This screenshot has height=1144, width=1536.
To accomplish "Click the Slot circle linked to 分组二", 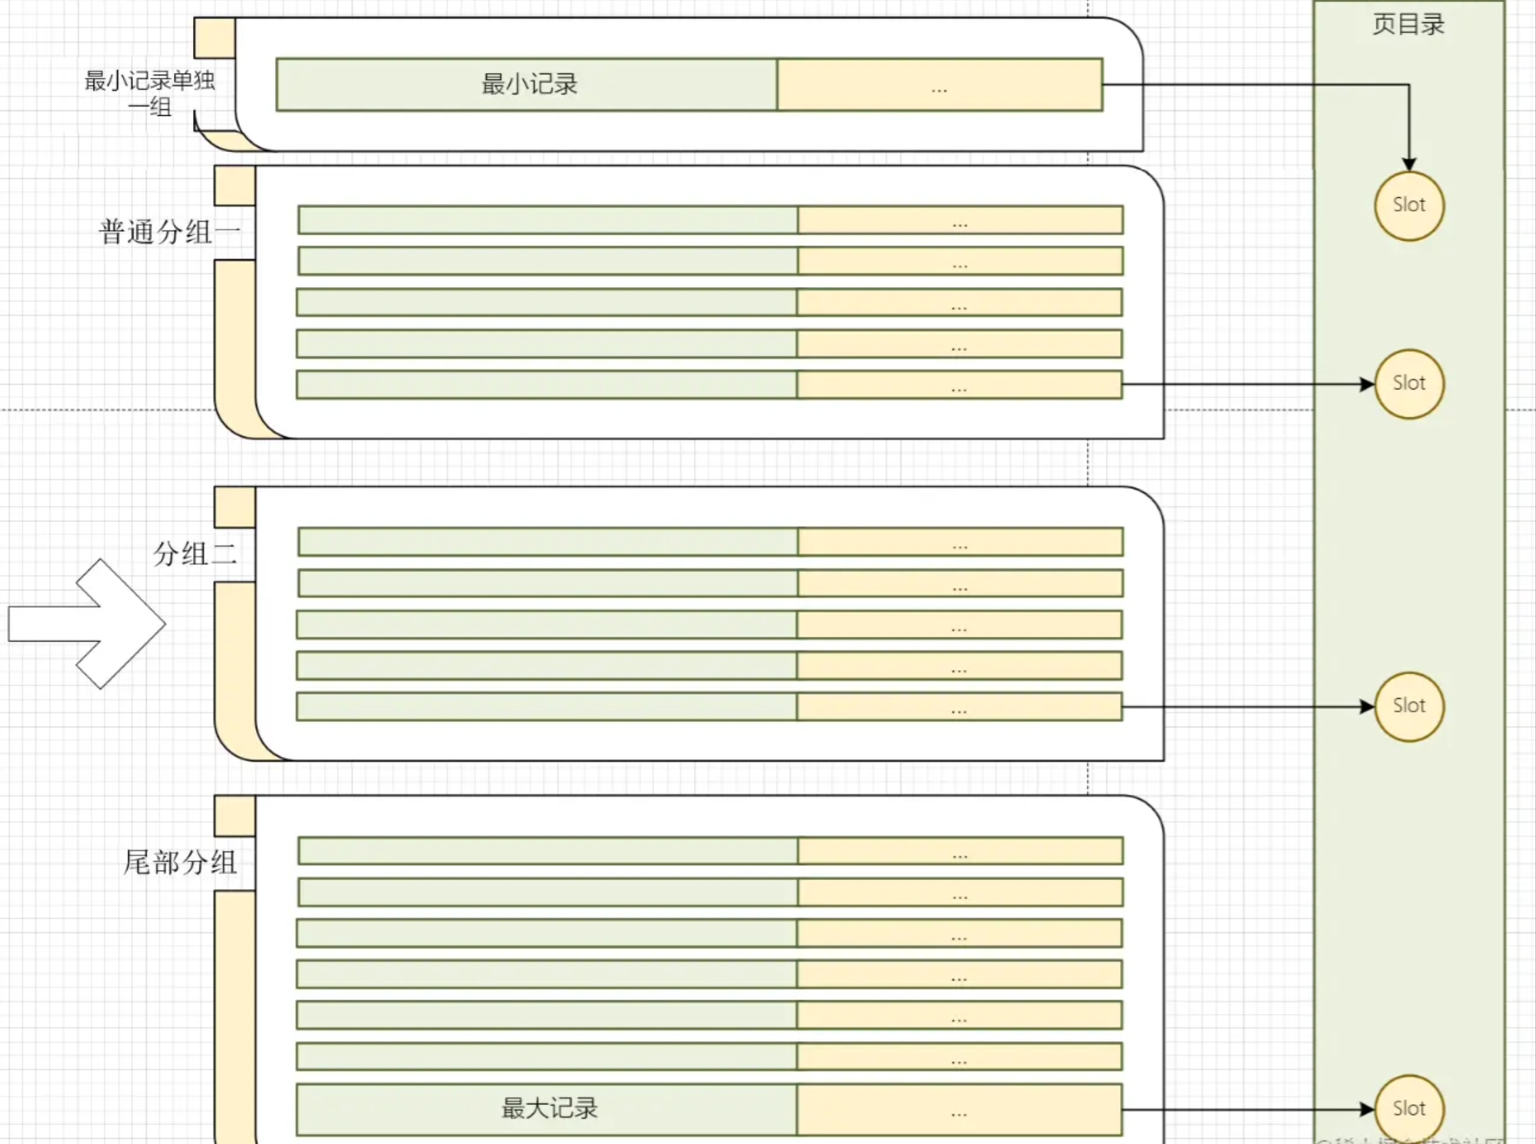I will (x=1409, y=706).
